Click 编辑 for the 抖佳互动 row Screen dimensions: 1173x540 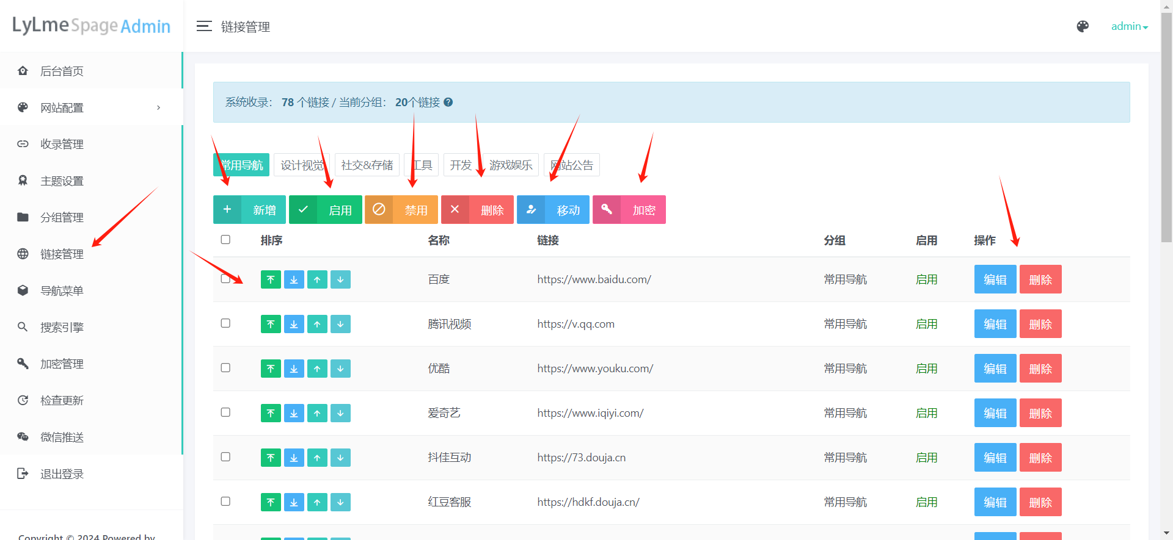995,458
